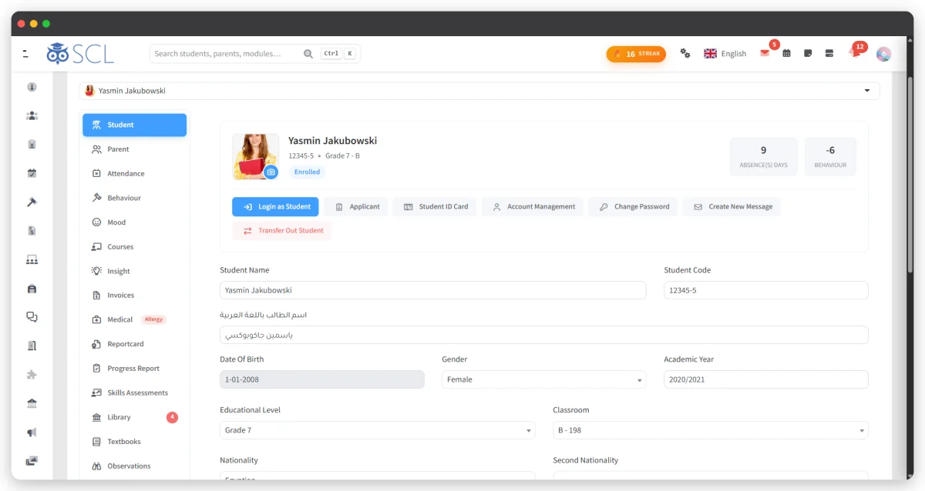Open the Progress Report tab
This screenshot has width=925, height=491.
pyautogui.click(x=134, y=369)
